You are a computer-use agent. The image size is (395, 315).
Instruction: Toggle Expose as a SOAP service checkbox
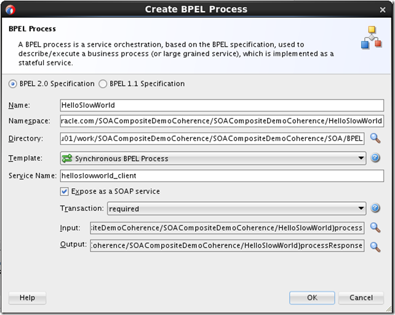click(65, 191)
